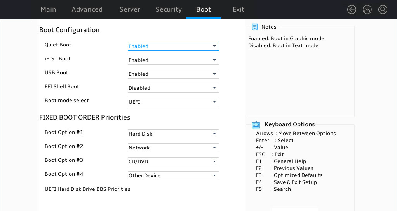Screen dimensions: 397x211
Task: Open UEFI Hard Disk Drive BBS Priorities
Action: coord(87,189)
